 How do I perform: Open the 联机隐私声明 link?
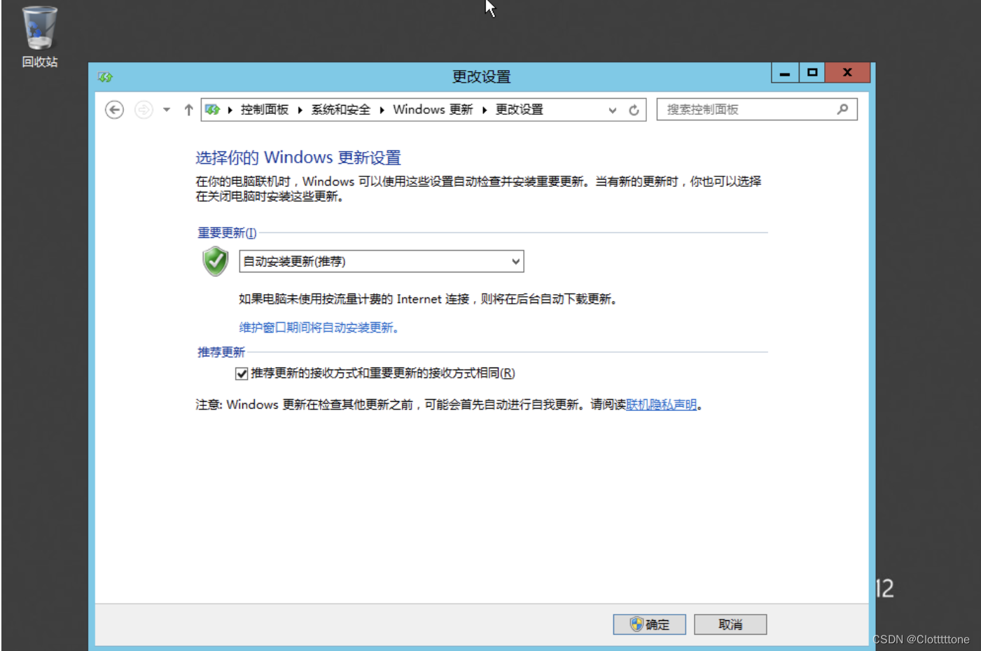pyautogui.click(x=662, y=405)
